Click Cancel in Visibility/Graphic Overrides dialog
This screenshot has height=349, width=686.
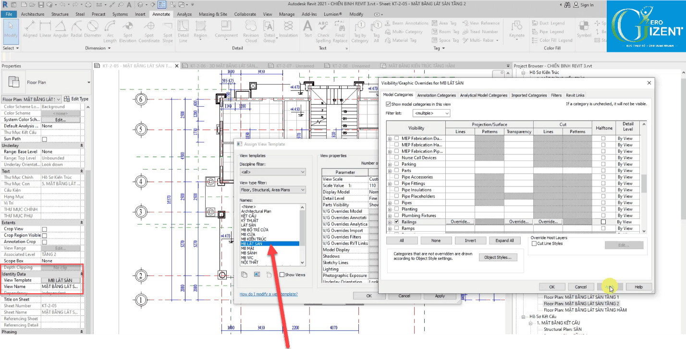[x=581, y=287]
